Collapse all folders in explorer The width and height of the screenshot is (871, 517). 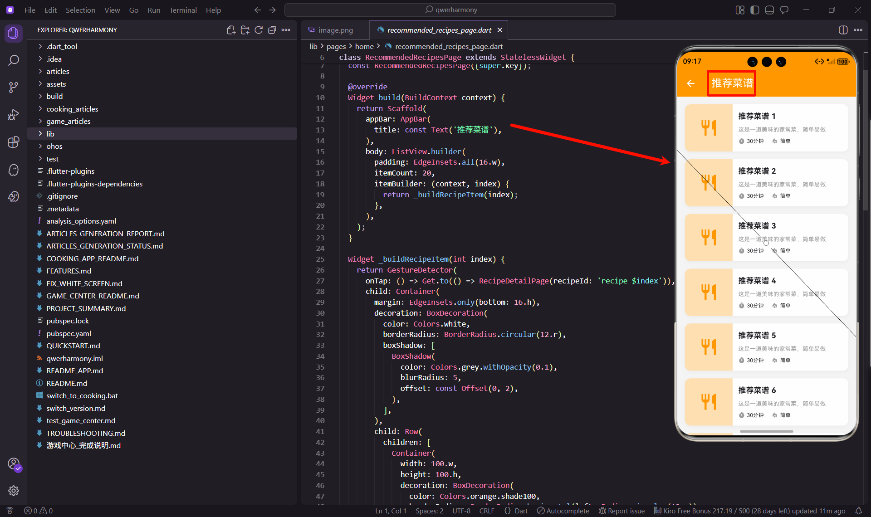272,30
